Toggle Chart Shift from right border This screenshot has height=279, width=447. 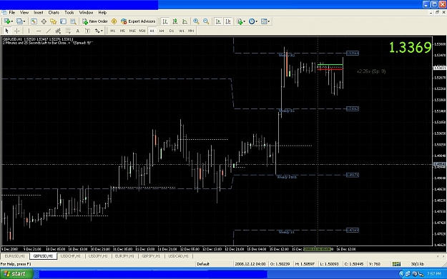(x=228, y=21)
